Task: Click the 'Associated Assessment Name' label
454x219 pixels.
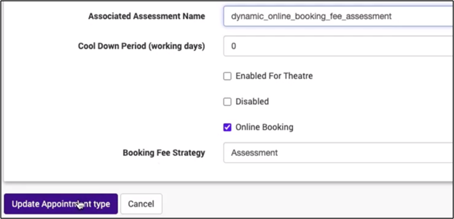Action: [x=146, y=16]
